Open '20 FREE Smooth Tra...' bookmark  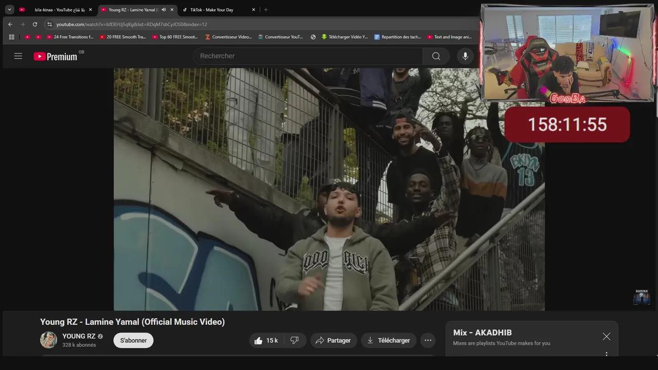pos(123,37)
